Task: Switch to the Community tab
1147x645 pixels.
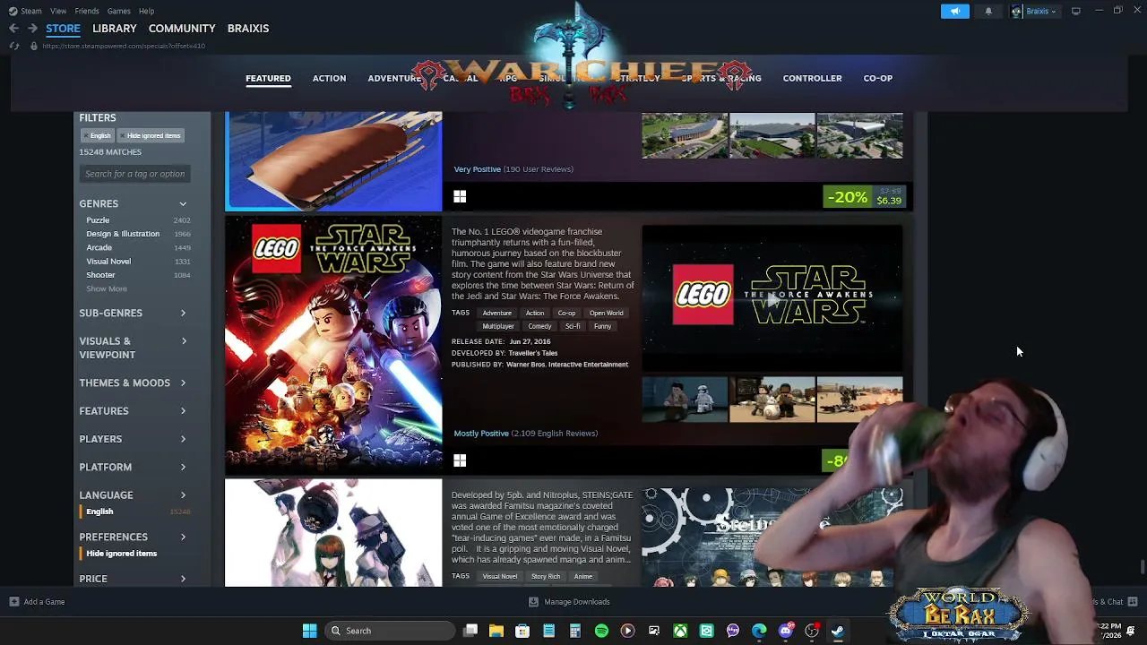Action: [182, 29]
